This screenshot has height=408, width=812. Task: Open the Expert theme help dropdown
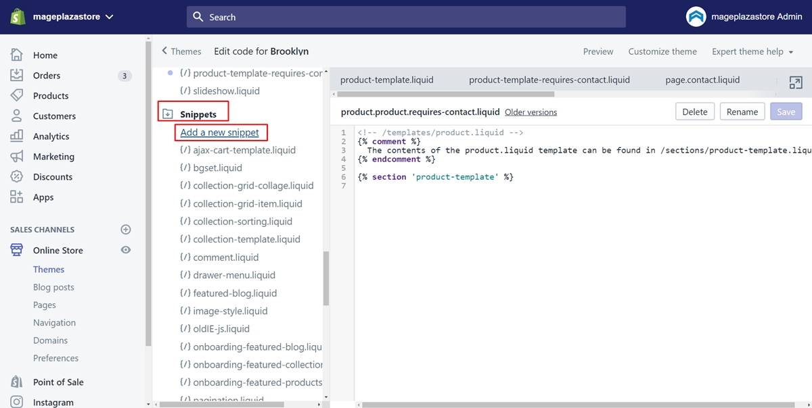tap(752, 51)
